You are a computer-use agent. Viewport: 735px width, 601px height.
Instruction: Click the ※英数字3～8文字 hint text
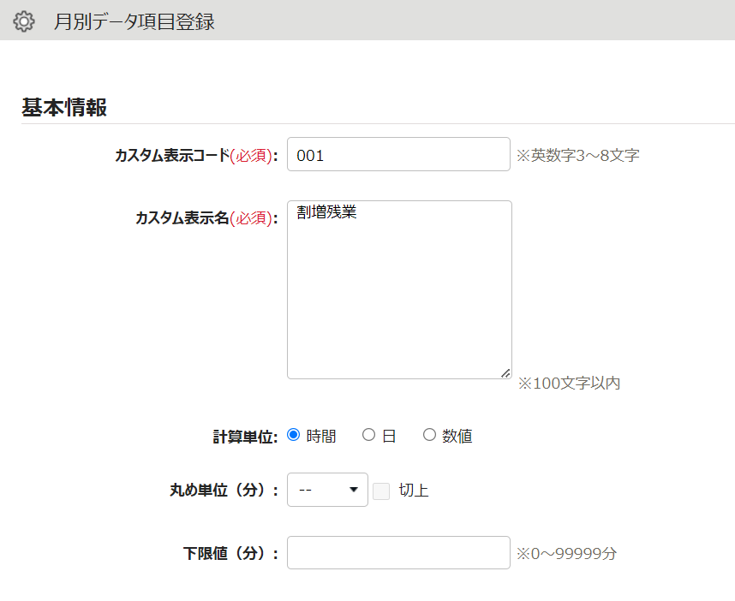pos(578,155)
